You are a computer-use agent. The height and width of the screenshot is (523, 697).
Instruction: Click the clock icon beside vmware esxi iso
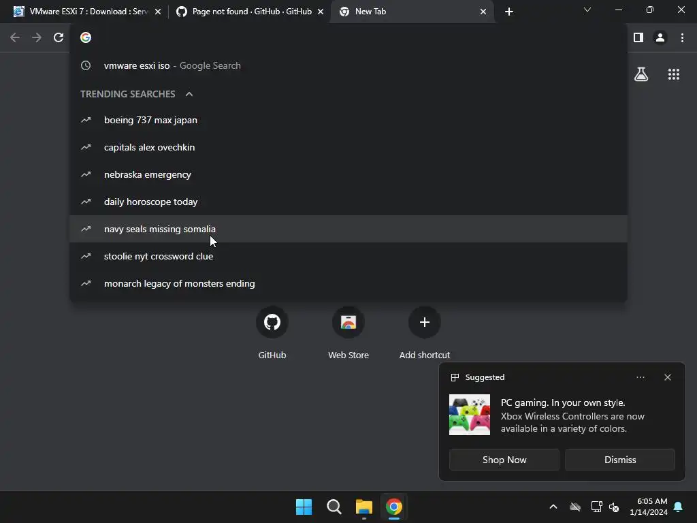tap(86, 66)
